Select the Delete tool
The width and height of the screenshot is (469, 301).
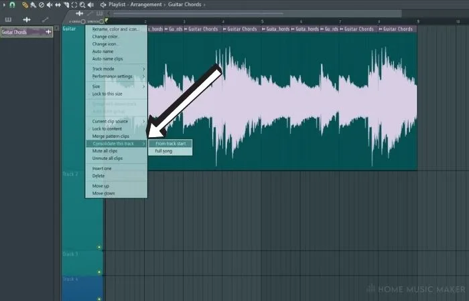coord(42,5)
